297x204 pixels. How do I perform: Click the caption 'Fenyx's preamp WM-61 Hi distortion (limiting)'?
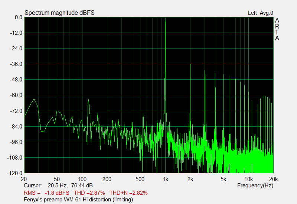click(78, 200)
